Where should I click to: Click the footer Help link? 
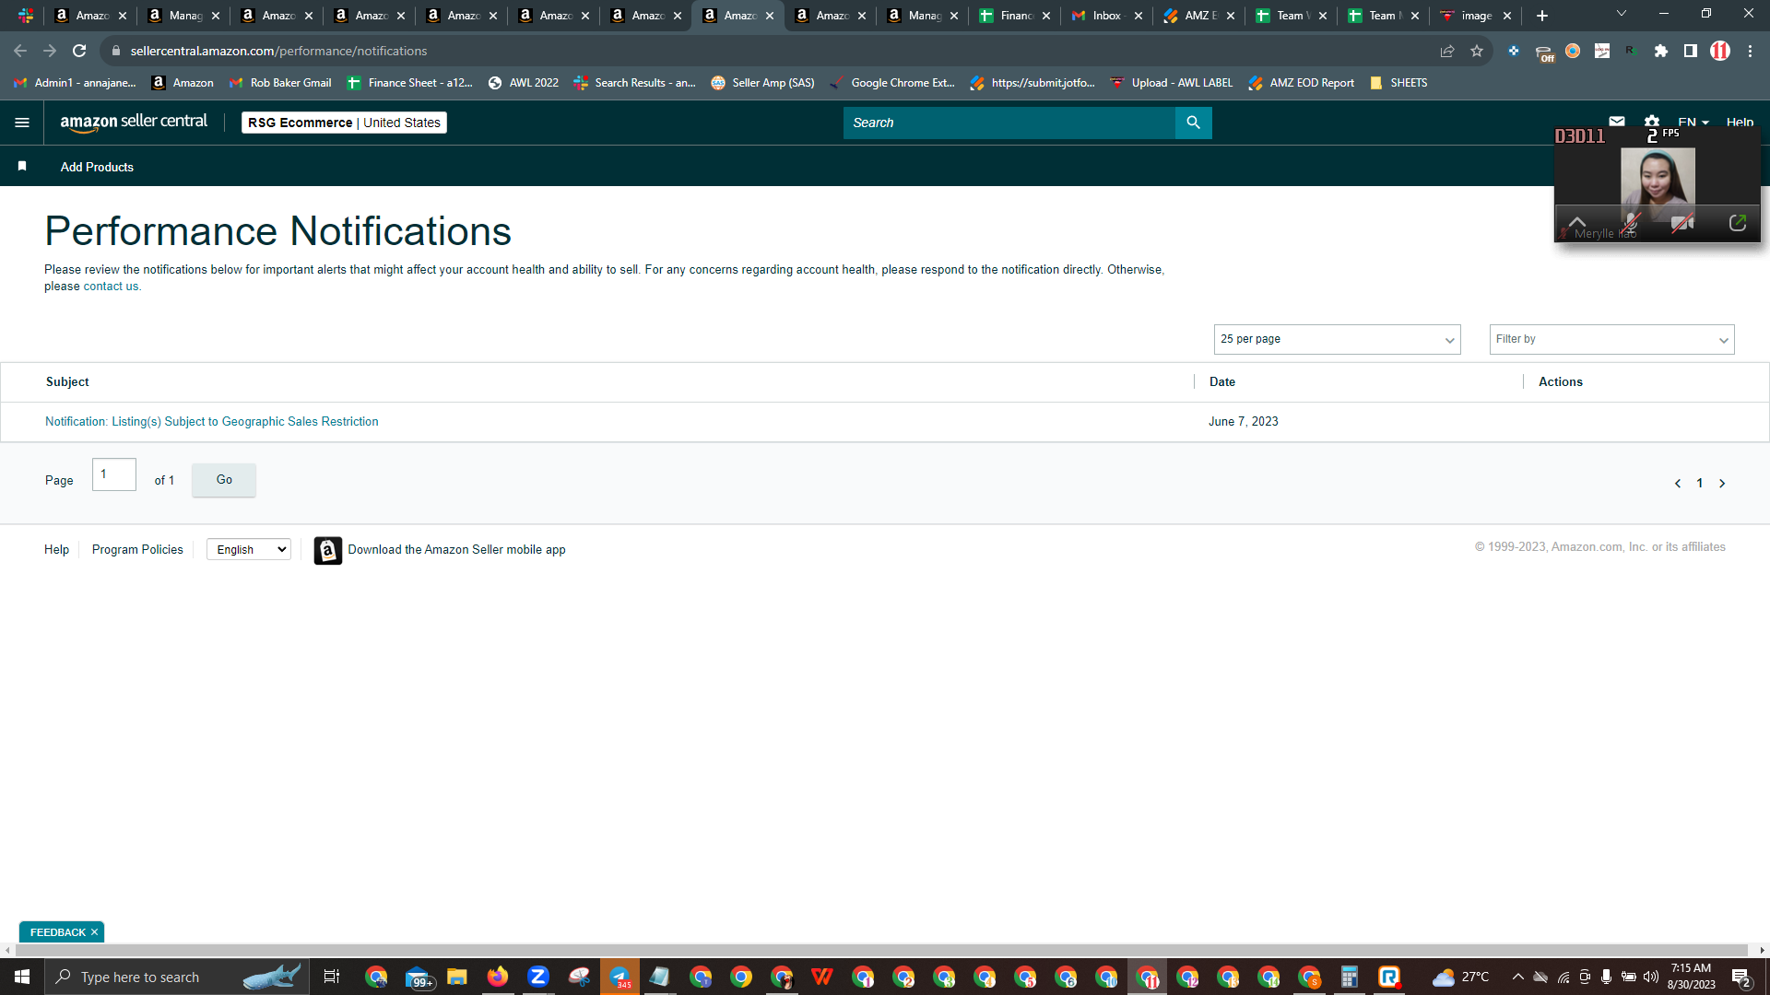click(x=56, y=550)
